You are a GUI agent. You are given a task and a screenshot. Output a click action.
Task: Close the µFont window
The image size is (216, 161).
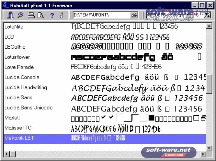(210, 5)
